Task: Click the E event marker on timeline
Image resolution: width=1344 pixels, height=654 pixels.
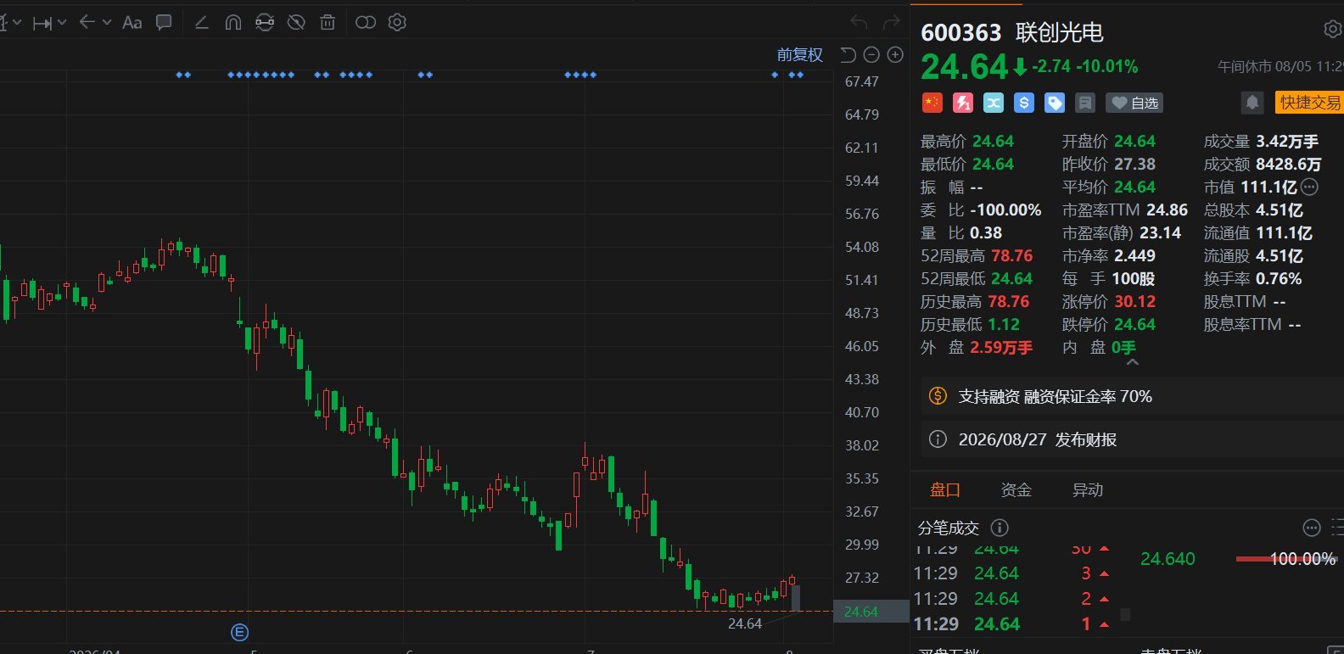Action: [x=239, y=632]
